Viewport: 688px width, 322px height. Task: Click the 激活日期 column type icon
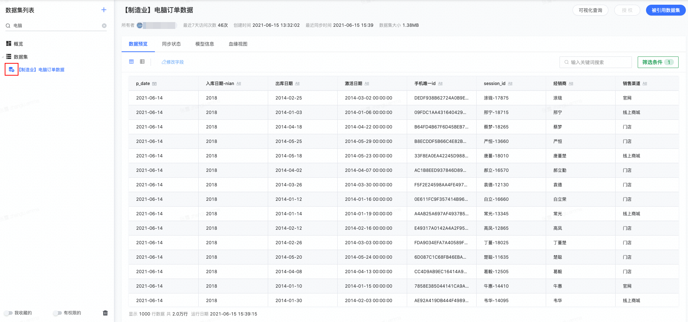[x=367, y=84]
